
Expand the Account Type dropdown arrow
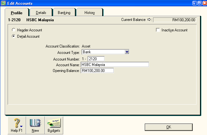[x=127, y=52]
